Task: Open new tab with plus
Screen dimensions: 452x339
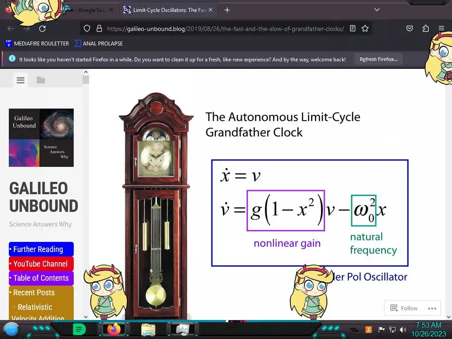Action: pyautogui.click(x=227, y=10)
